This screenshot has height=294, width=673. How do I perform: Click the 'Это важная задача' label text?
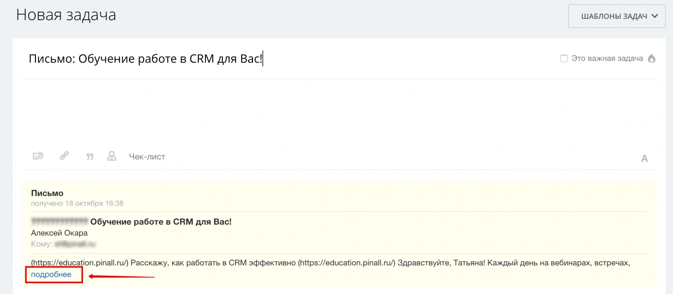click(607, 59)
